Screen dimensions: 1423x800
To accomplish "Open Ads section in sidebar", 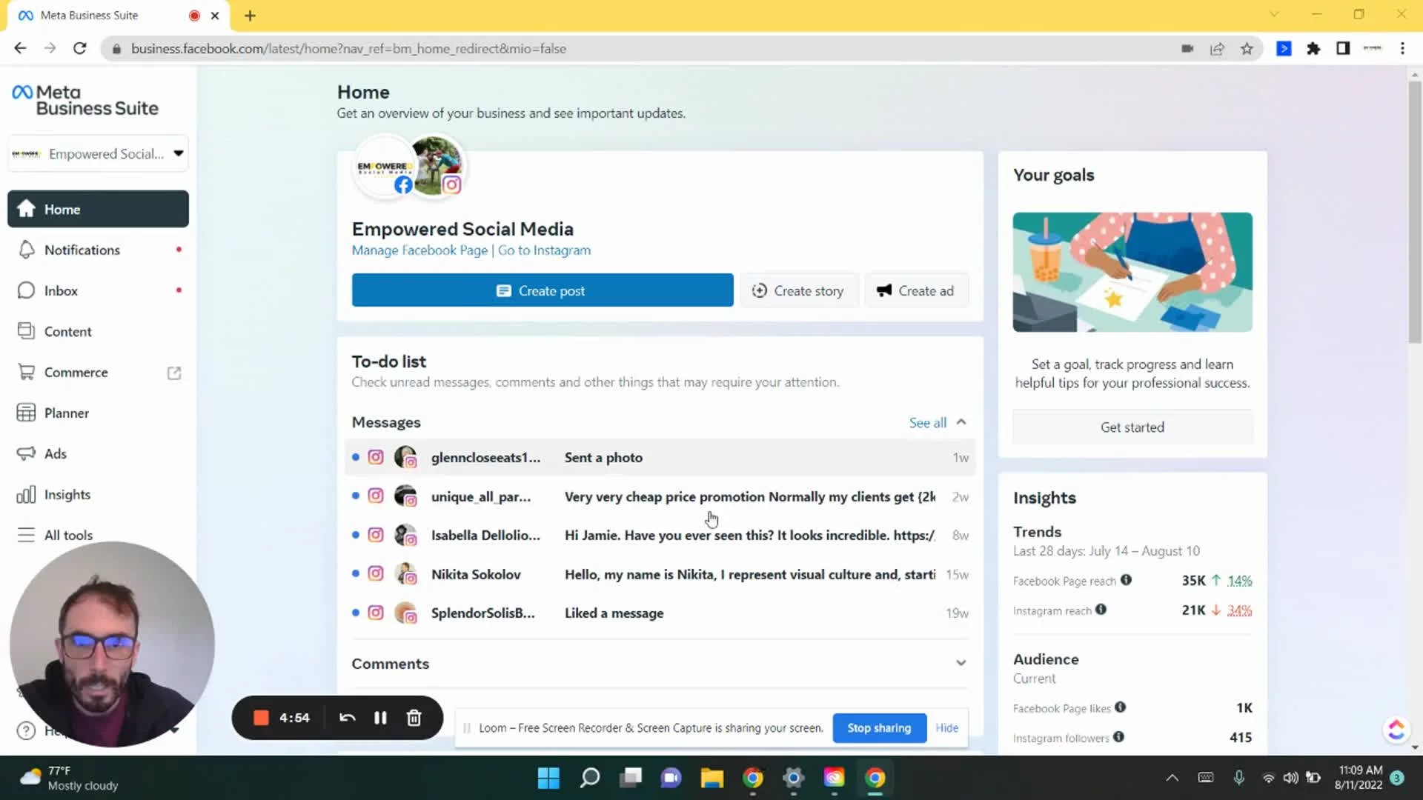I will point(98,453).
